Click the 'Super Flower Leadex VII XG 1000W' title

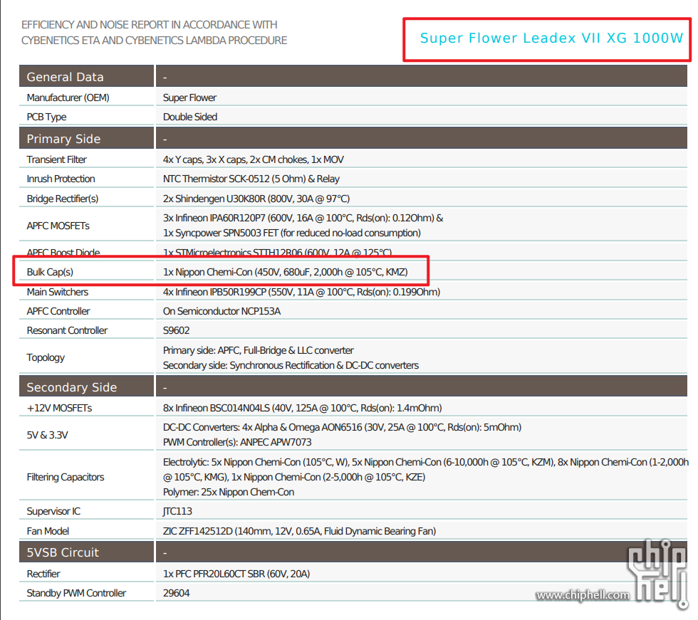tap(551, 38)
